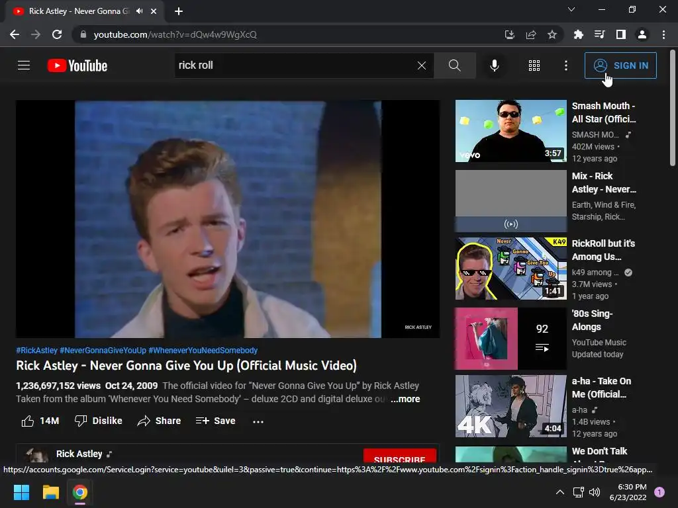Share the video using the Share button

pyautogui.click(x=159, y=421)
